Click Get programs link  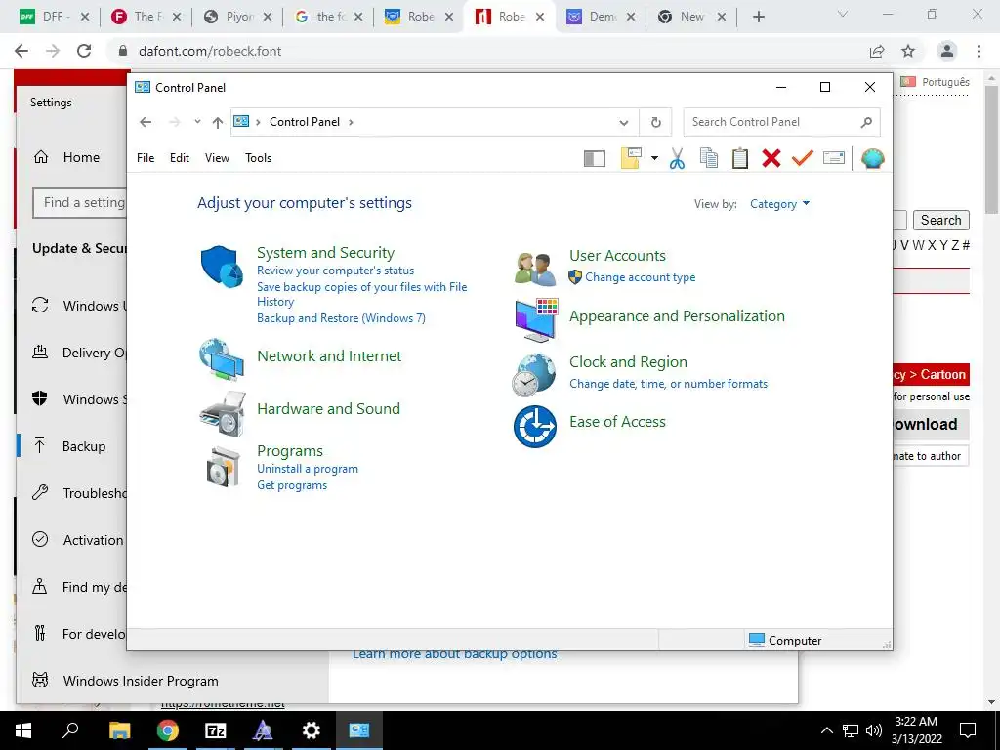292,485
